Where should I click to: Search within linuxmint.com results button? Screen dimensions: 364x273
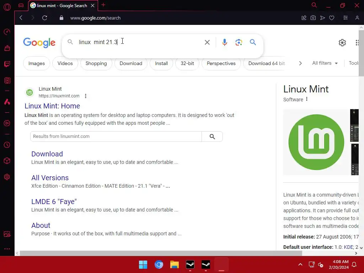point(212,136)
